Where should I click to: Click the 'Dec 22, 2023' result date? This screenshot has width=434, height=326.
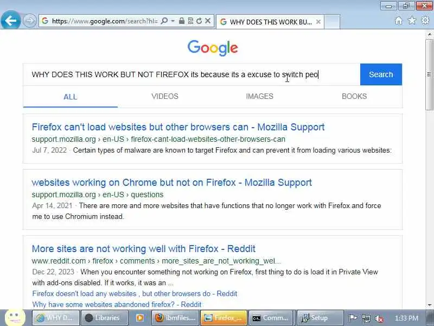tap(53, 272)
